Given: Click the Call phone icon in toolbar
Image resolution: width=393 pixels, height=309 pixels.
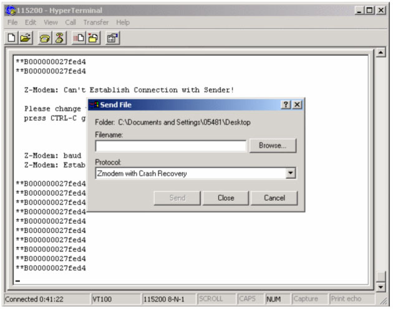Looking at the screenshot, I should coord(46,38).
